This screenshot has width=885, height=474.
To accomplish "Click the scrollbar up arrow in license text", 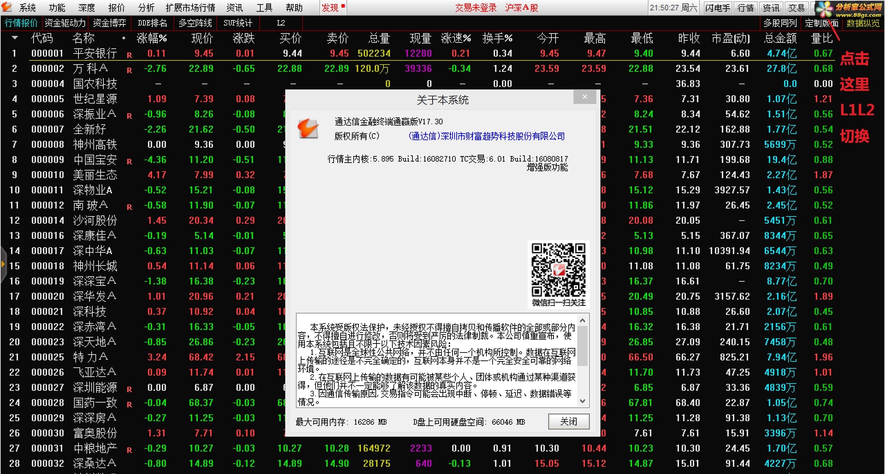I will 583,321.
